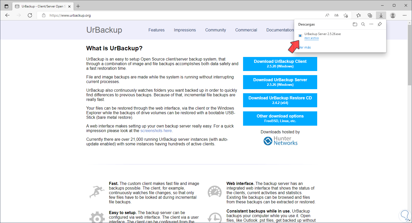Open the Features menu item

click(x=156, y=30)
